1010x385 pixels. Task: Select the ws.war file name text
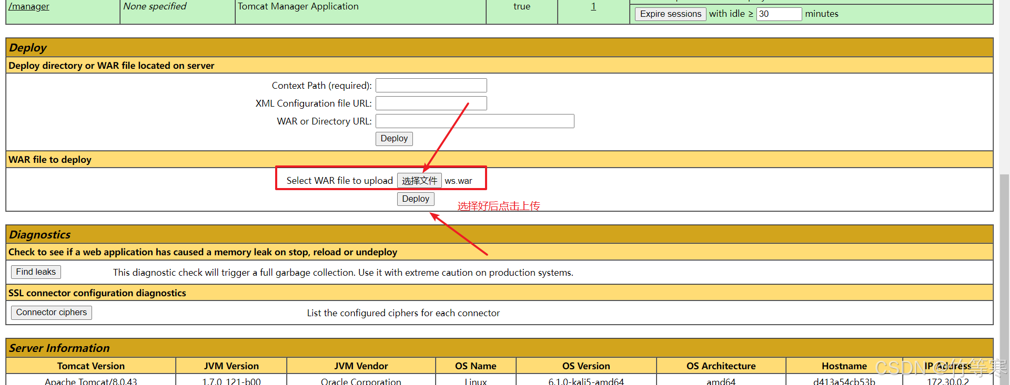coord(459,181)
